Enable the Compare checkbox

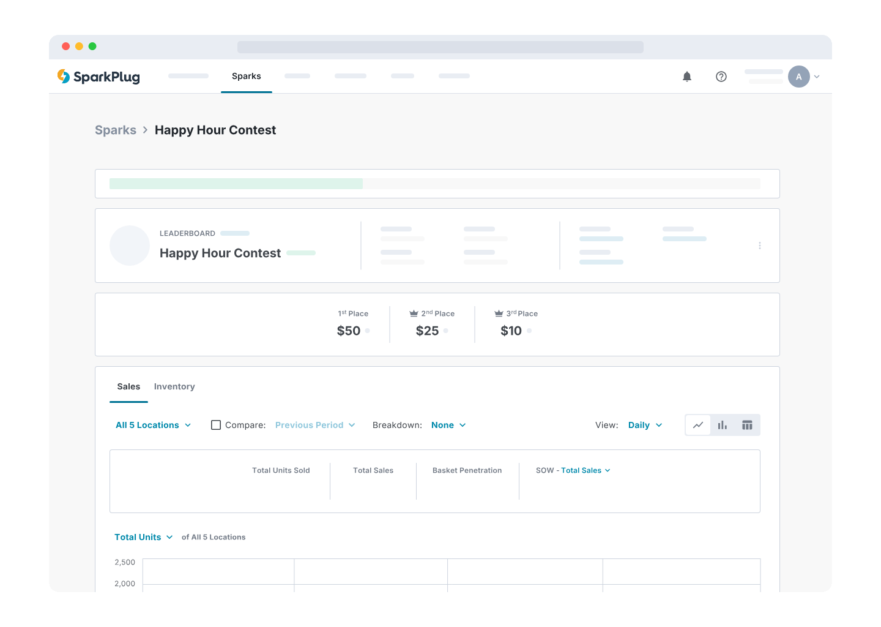216,425
